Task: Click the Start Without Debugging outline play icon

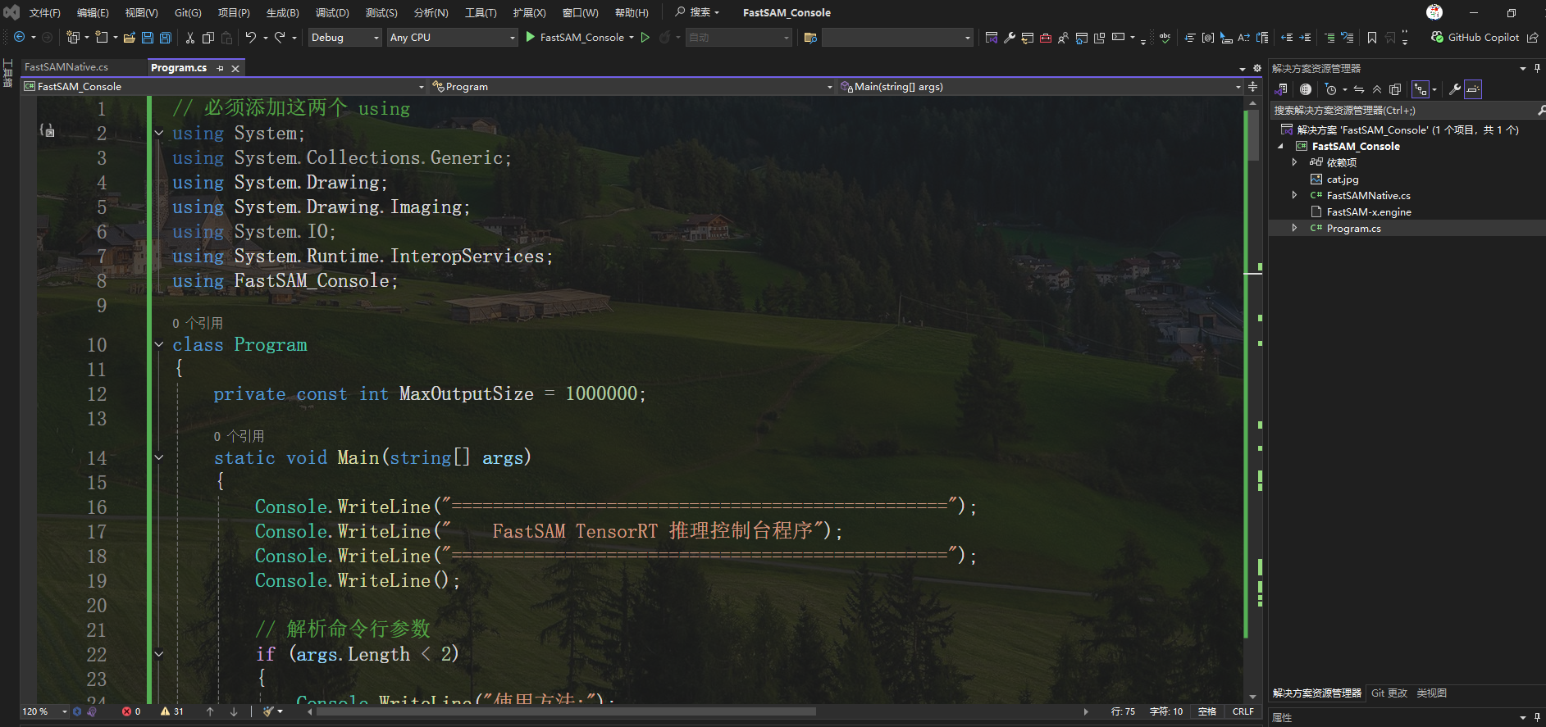Action: pyautogui.click(x=645, y=37)
